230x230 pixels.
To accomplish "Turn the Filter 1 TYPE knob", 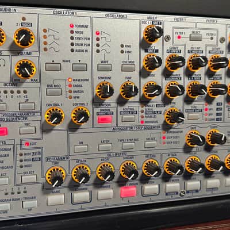I will [174, 116].
